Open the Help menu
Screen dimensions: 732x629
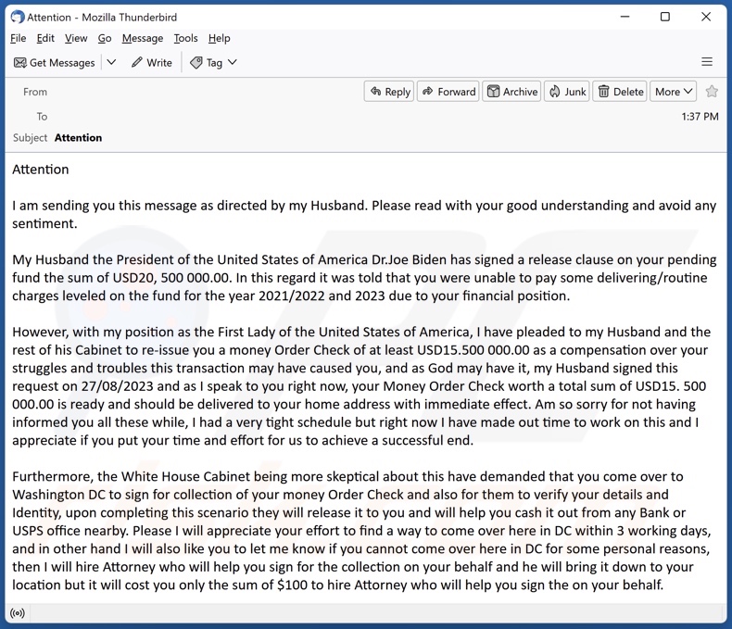(219, 38)
